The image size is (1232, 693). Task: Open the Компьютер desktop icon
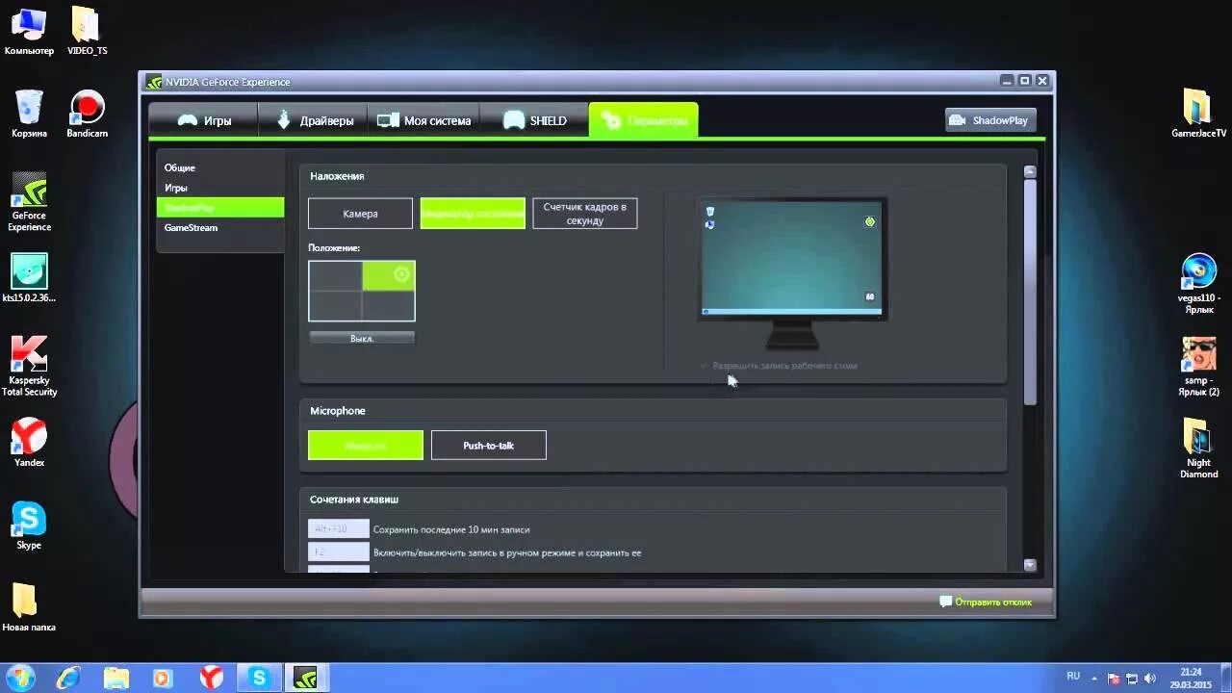29,32
